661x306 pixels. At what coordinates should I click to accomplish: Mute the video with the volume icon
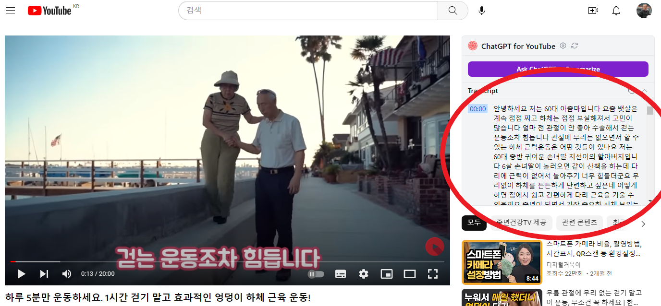point(67,273)
